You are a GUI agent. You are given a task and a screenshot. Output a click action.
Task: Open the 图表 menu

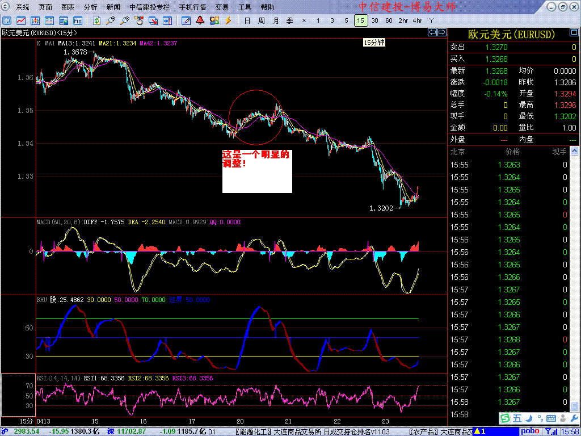click(x=68, y=7)
